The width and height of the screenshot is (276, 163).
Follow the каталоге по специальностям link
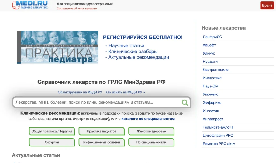[x=148, y=119]
